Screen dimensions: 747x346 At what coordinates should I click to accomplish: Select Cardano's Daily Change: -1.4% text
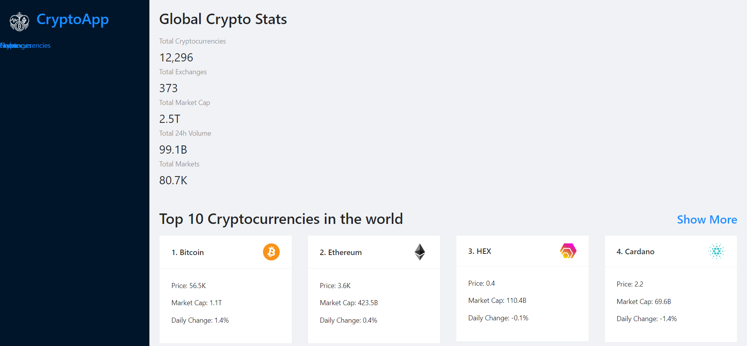point(647,319)
